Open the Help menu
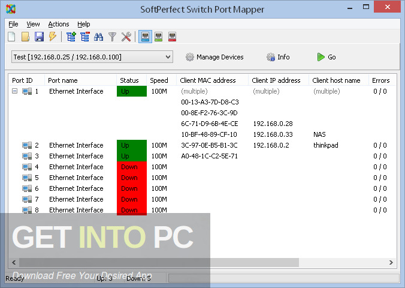The width and height of the screenshot is (405, 288). click(84, 24)
